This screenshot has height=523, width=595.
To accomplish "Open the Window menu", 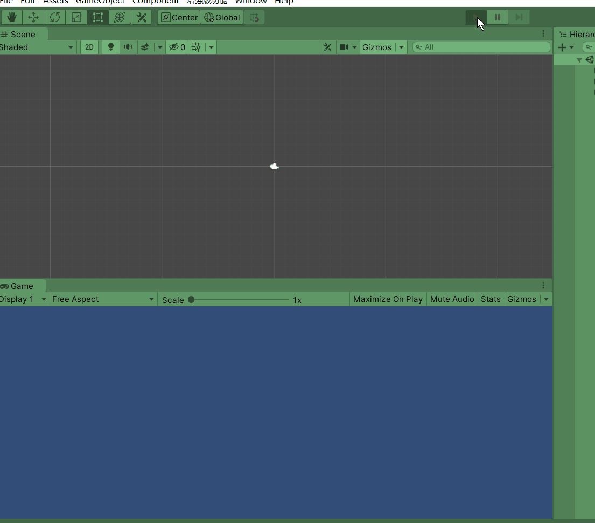I will (251, 2).
